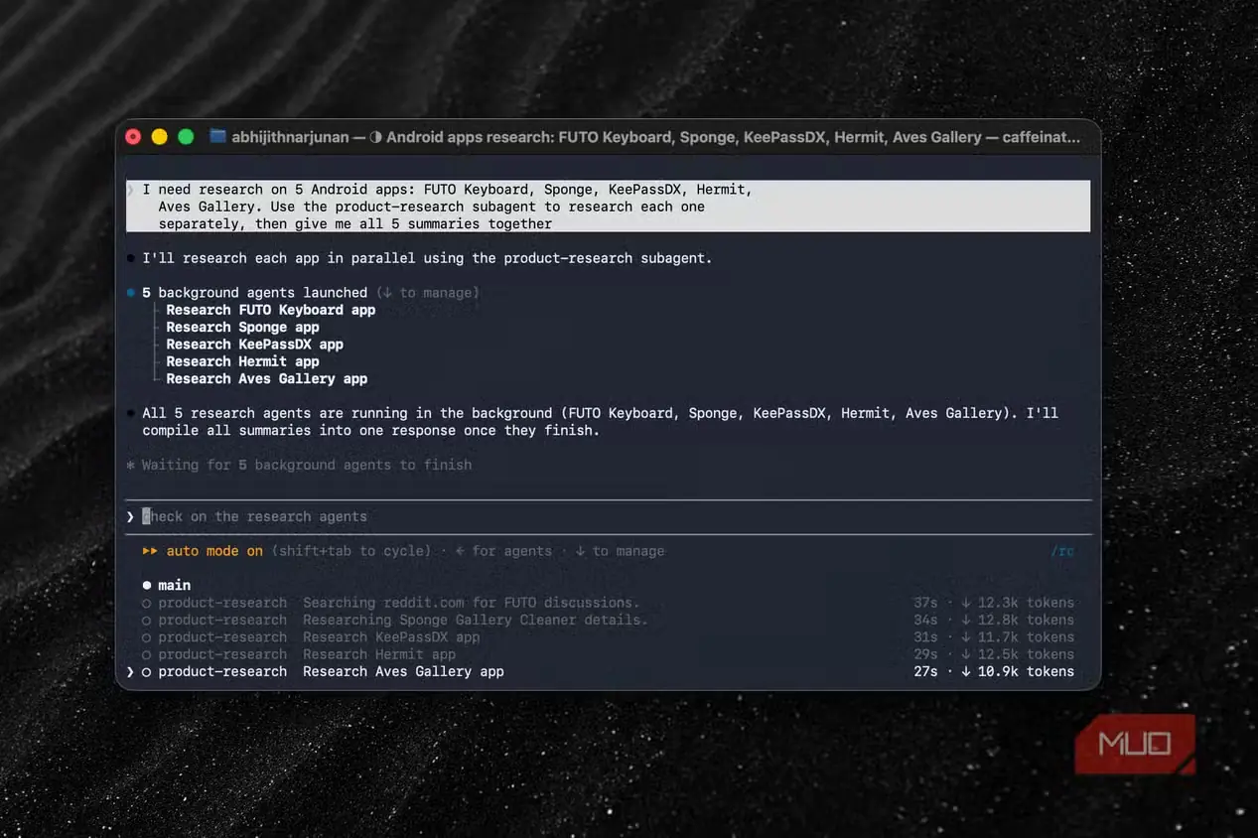The height and width of the screenshot is (838, 1258).
Task: Click the '29s · 12.5k tokens' stat
Action: point(994,654)
